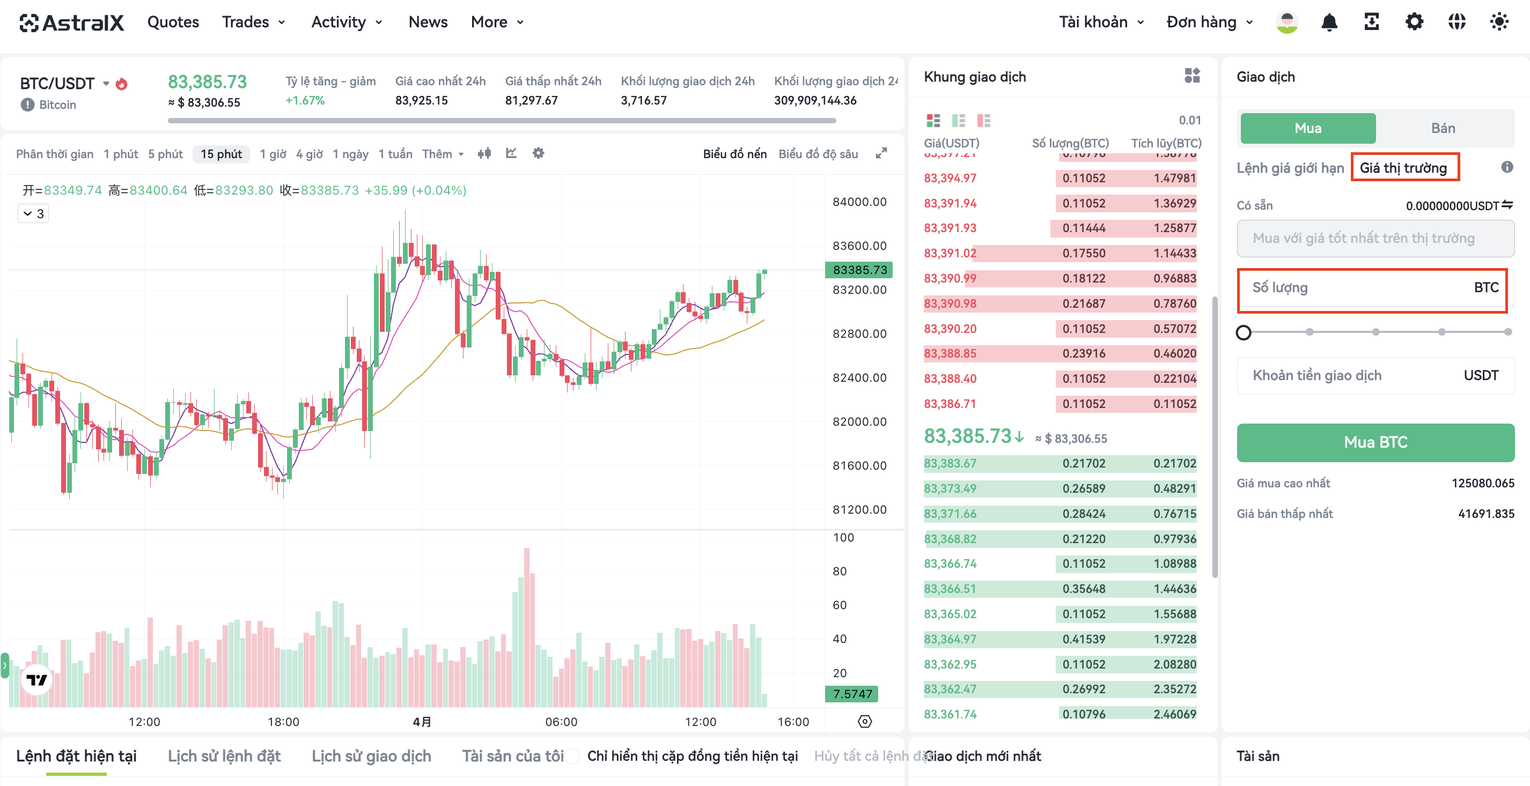
Task: Click the globe language icon
Action: point(1457,23)
